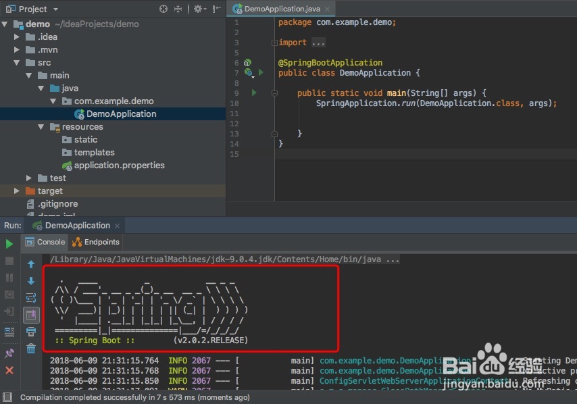Select the static folder
The height and width of the screenshot is (404, 577).
80,140
